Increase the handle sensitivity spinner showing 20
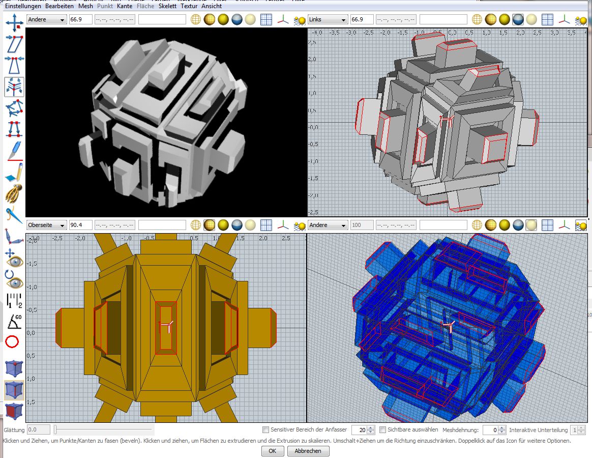The width and height of the screenshot is (592, 458). (370, 428)
